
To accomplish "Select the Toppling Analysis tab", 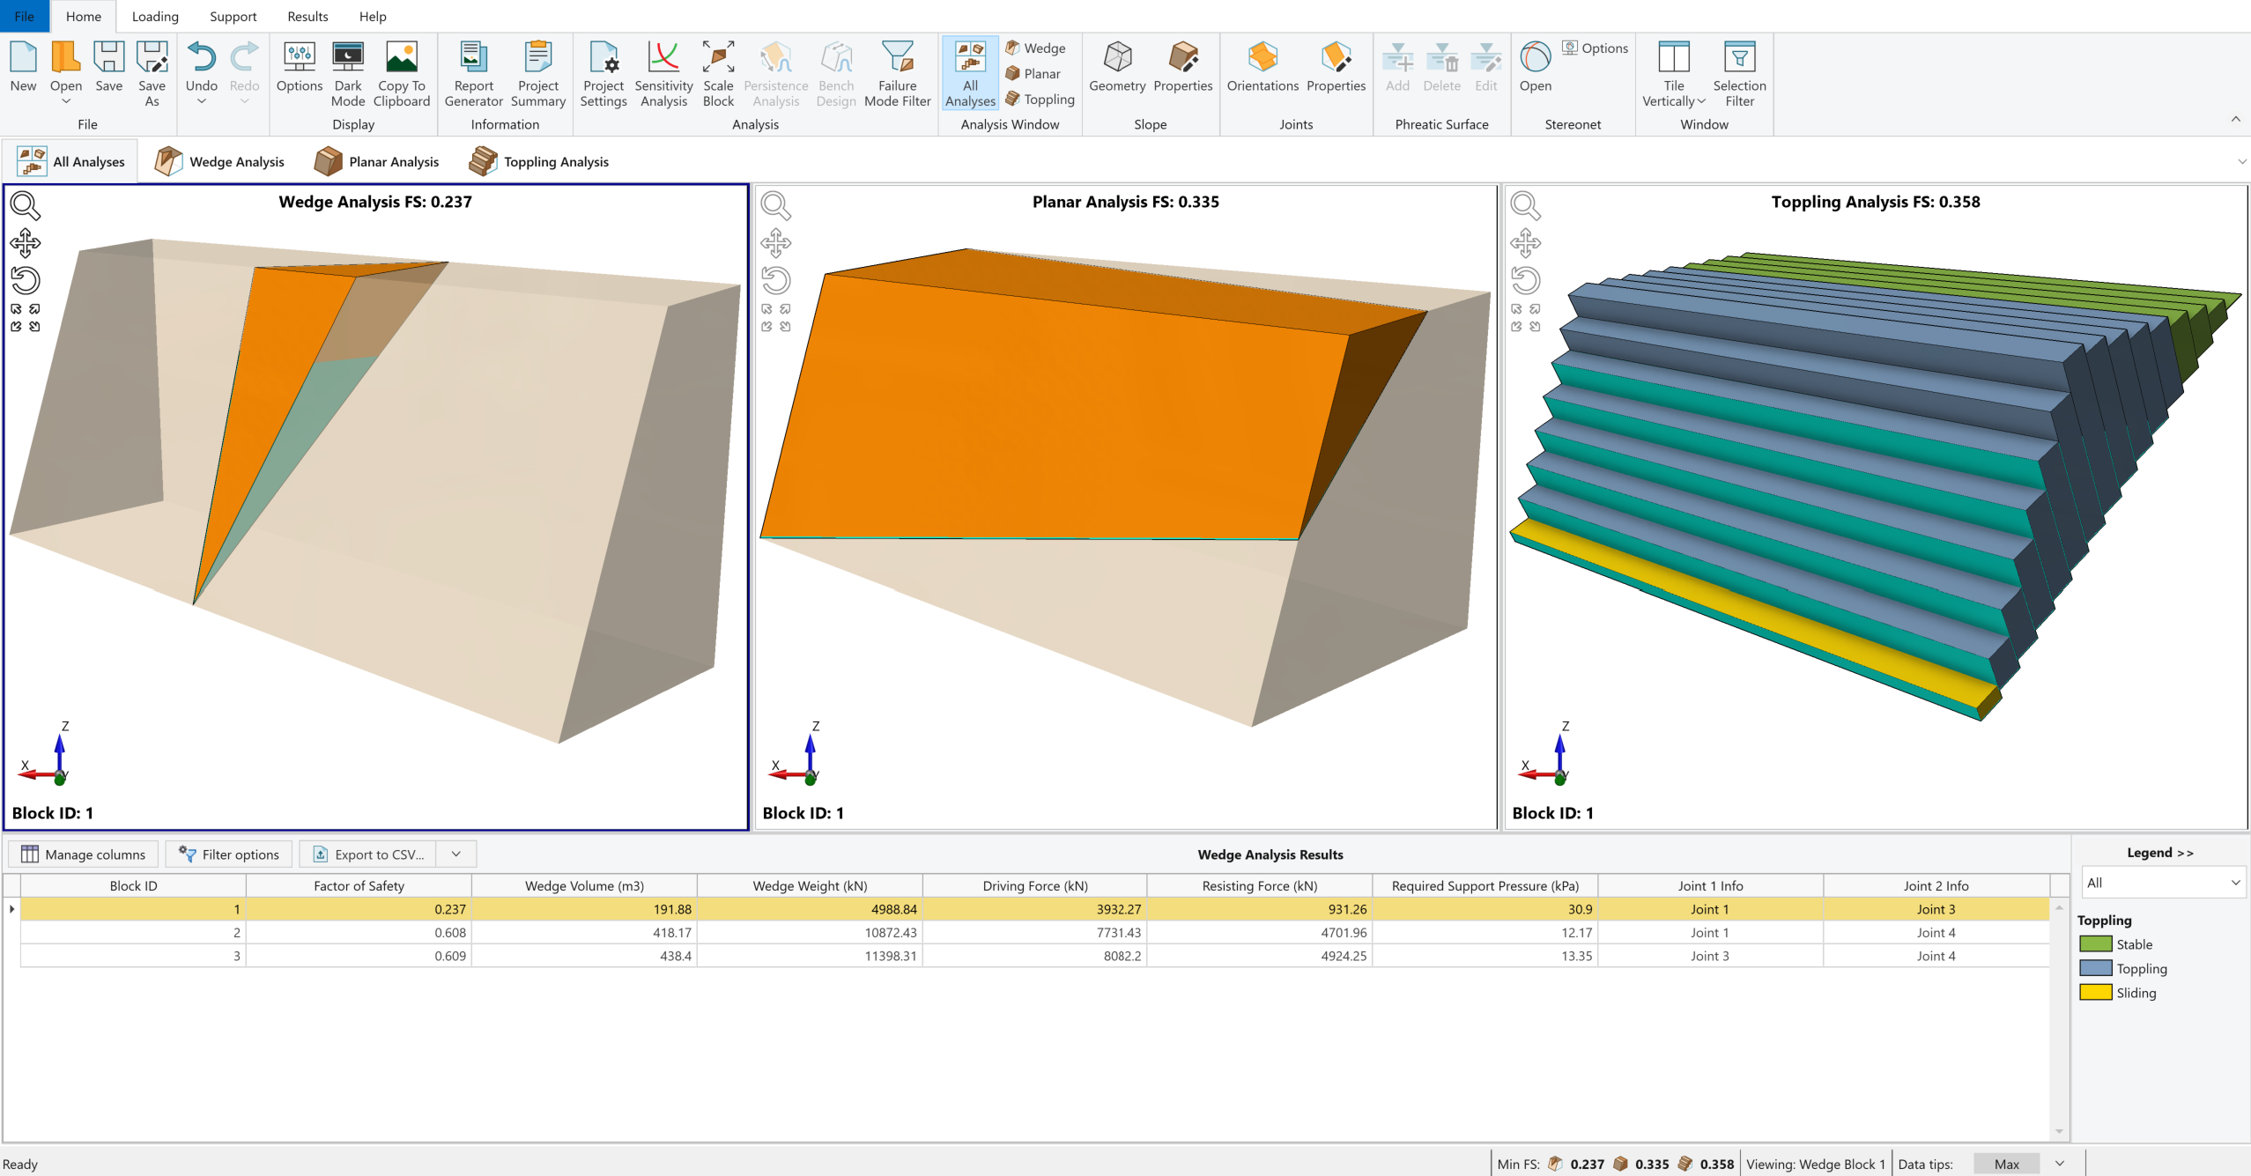I will (x=539, y=161).
